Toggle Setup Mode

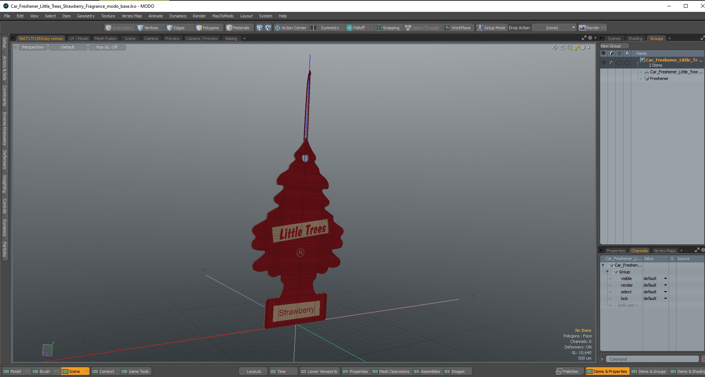(x=491, y=28)
